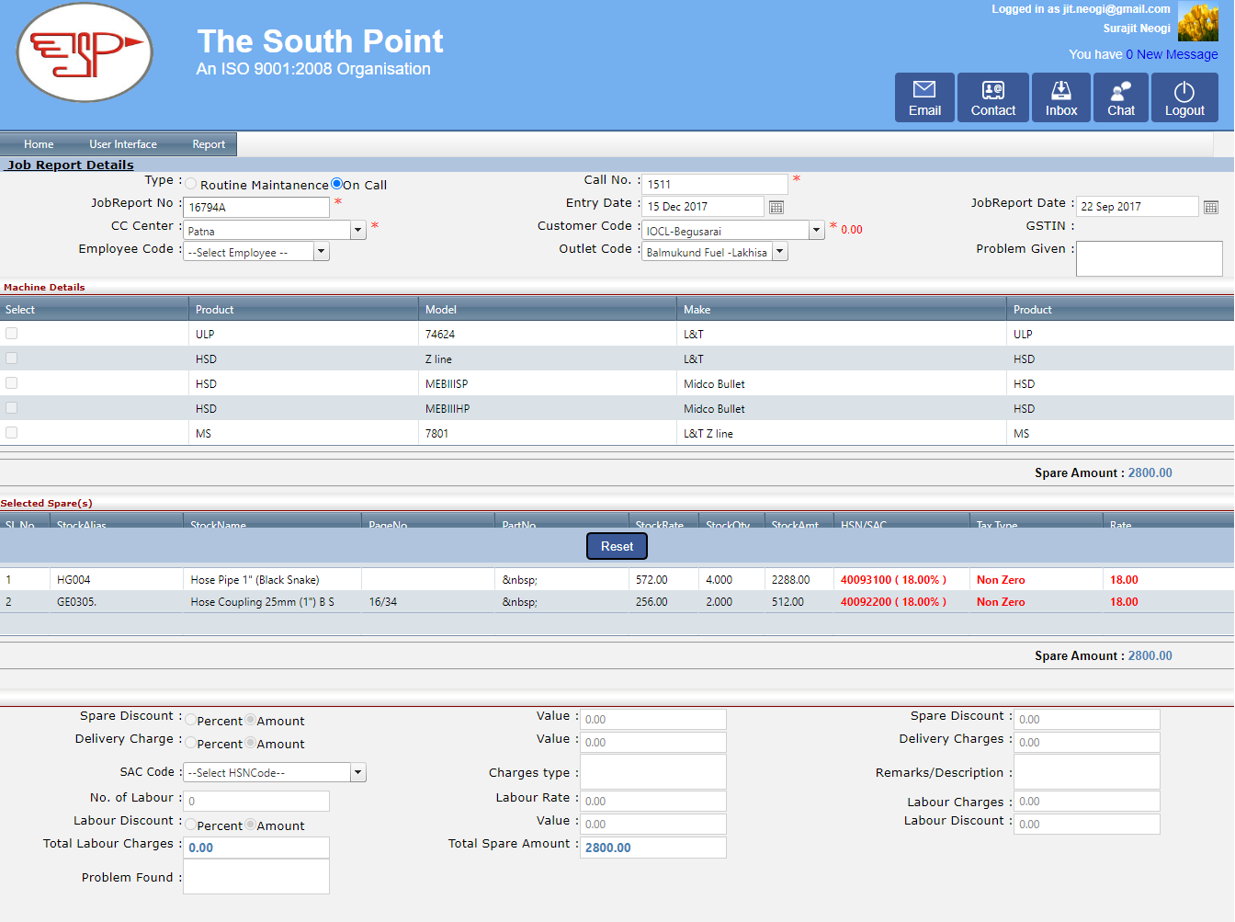Viewport: 1235px width, 922px height.
Task: Click the Reset button
Action: tap(617, 546)
